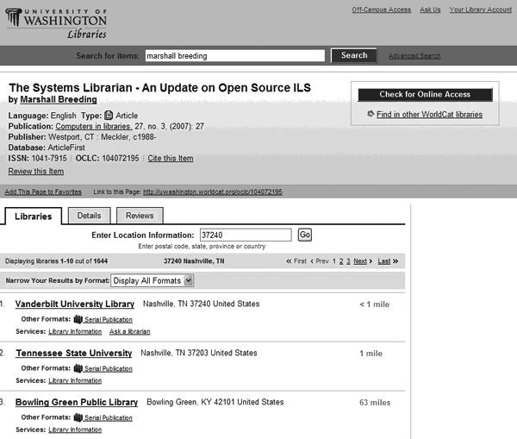Switch to the Details tab
The image size is (517, 439).
(89, 216)
